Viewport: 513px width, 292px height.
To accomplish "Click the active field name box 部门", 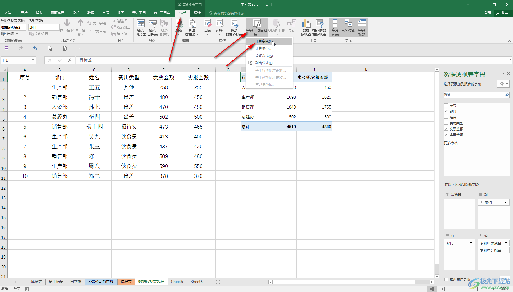I will coord(44,27).
